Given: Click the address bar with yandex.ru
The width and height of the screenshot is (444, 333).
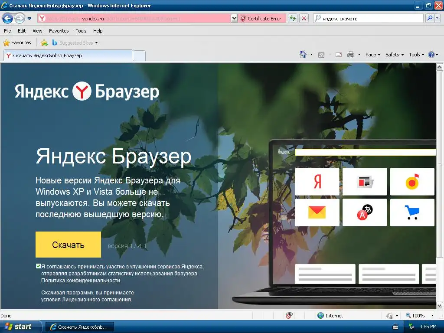Looking at the screenshot, I should pos(134,18).
